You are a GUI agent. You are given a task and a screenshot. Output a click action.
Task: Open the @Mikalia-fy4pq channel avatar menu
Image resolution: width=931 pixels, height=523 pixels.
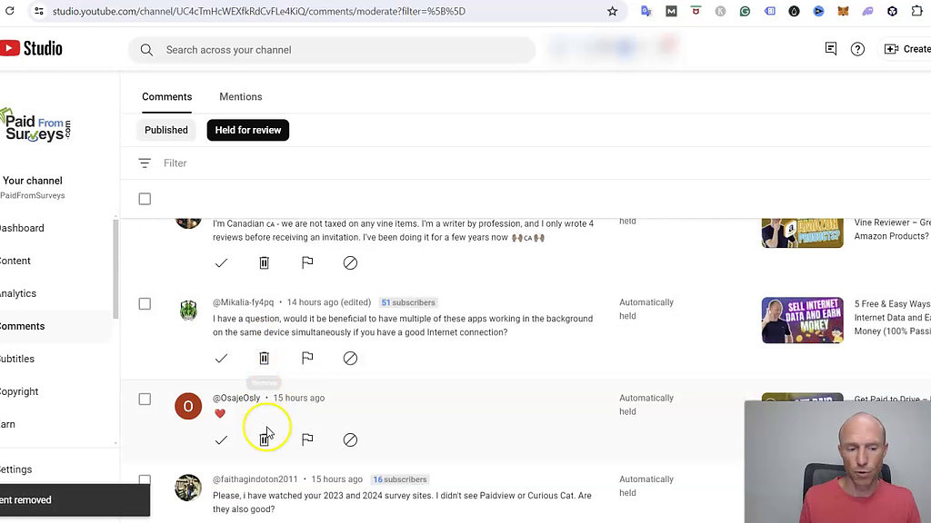point(188,310)
